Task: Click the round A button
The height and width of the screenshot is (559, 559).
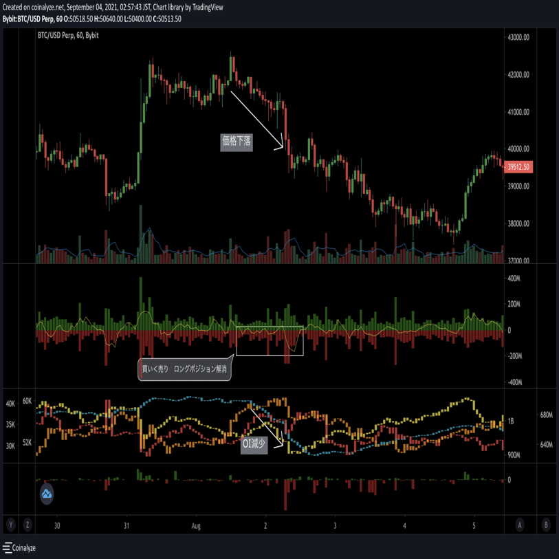Action: coord(520,525)
